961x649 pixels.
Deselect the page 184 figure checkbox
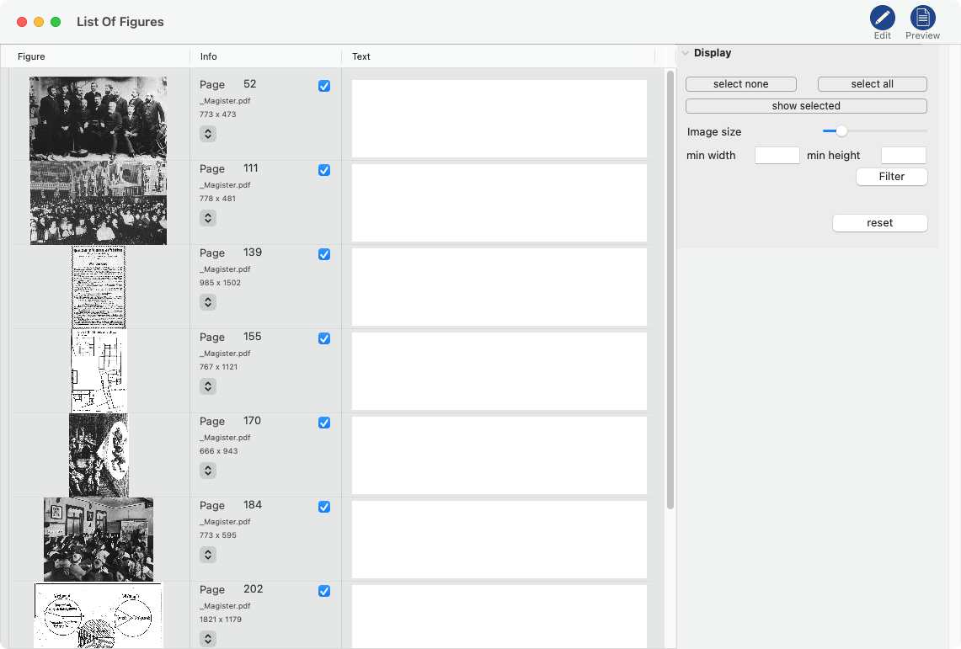point(324,507)
